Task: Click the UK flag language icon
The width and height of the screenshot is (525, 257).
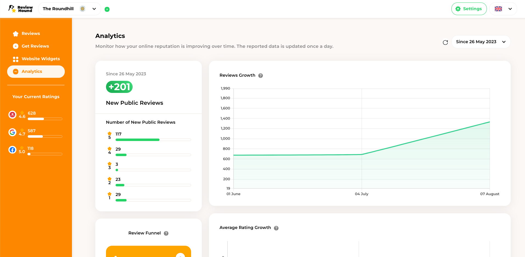Action: click(x=498, y=9)
